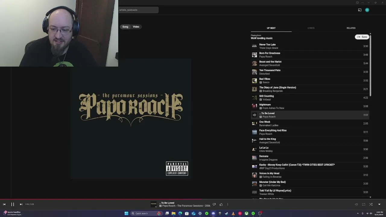Viewport: 386px width, 217px height.
Task: Dislike the song ...To Be Loved
Action: 214,205
